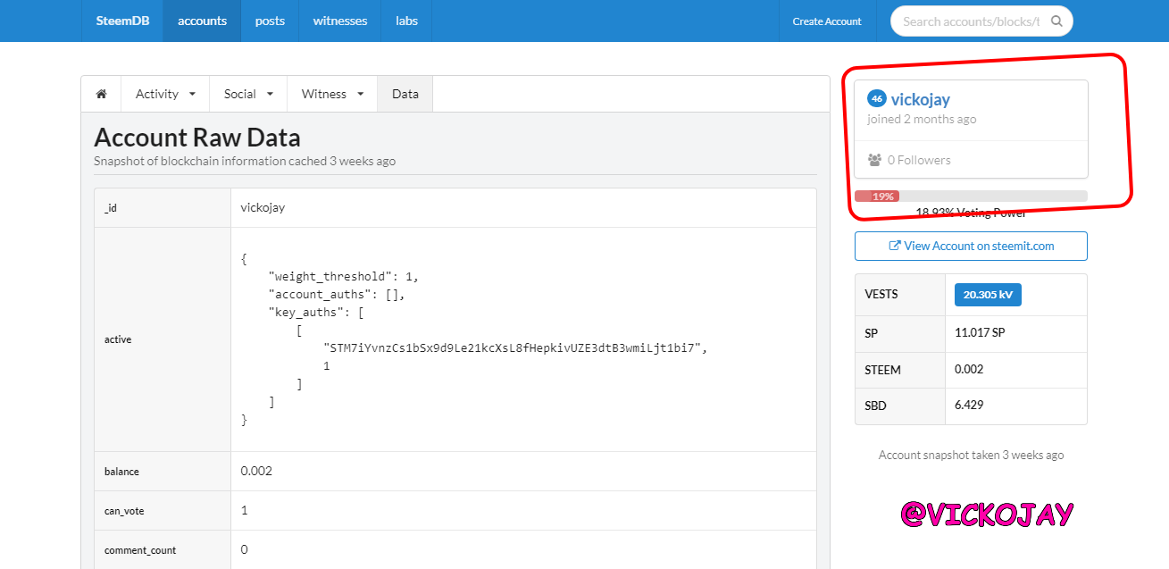The image size is (1169, 569).
Task: Select the SBD value 6.429
Action: coord(969,406)
